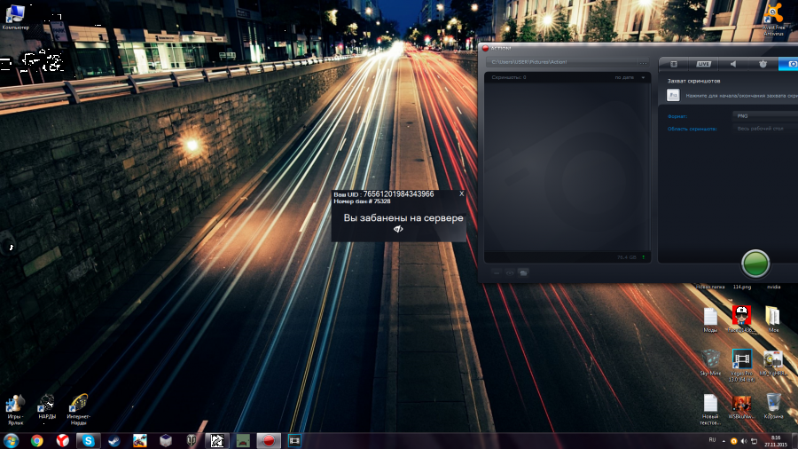This screenshot has height=449, width=798.
Task: Click Show desktop button at taskbar end
Action: click(x=794, y=441)
